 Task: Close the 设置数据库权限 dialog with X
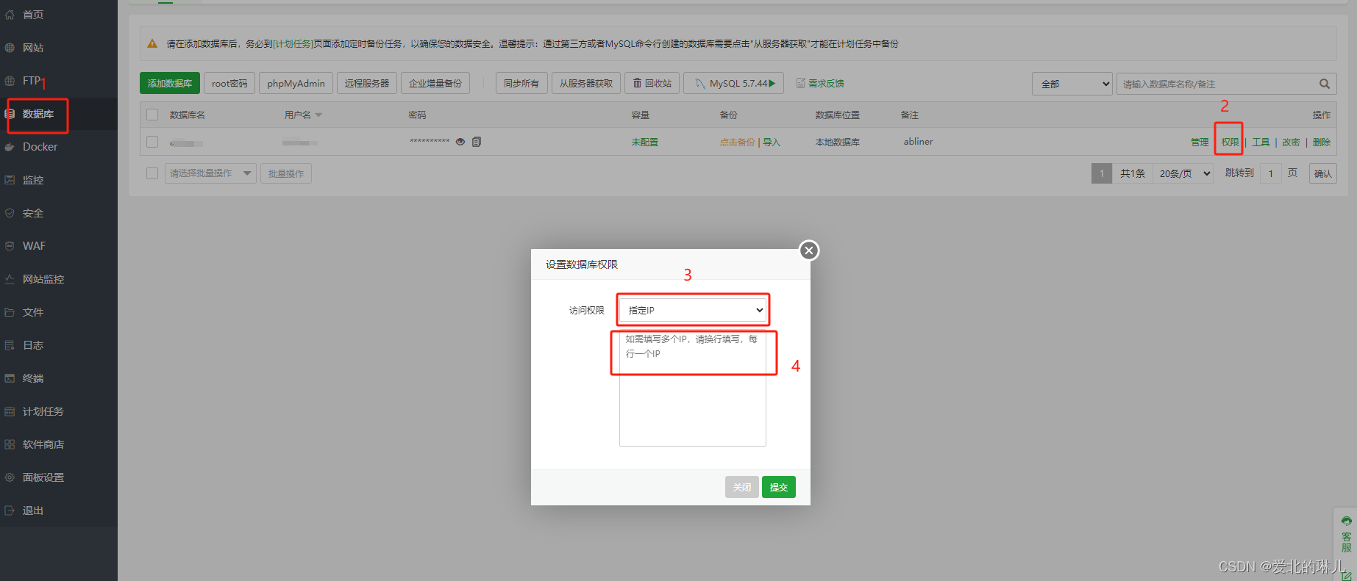(x=809, y=250)
